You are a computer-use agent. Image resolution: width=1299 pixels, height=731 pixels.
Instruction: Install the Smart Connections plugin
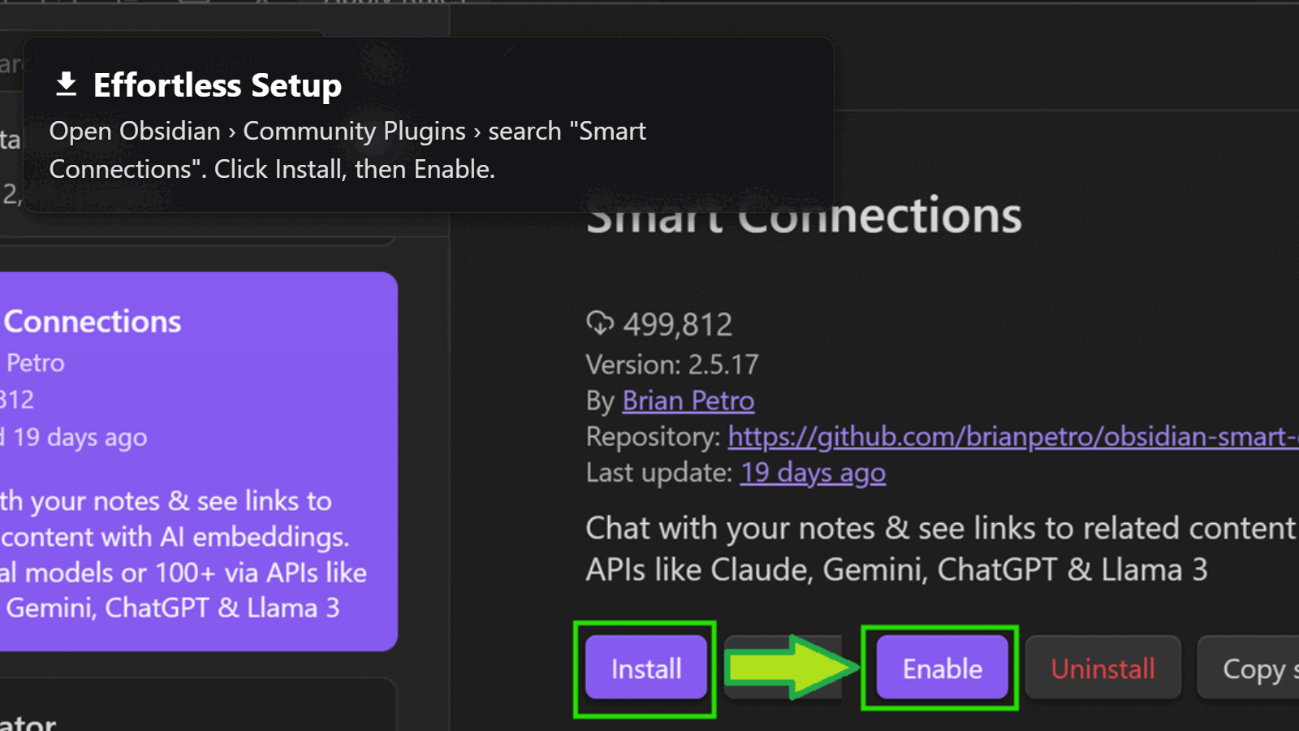click(645, 668)
